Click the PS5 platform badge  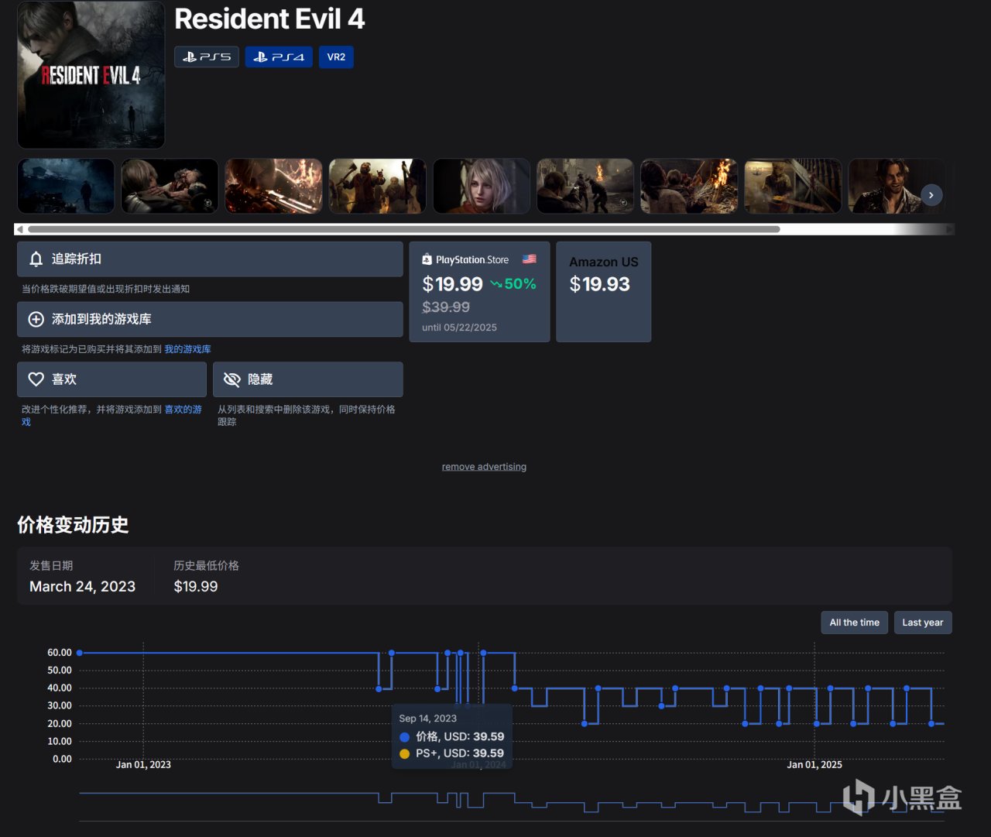pyautogui.click(x=206, y=57)
